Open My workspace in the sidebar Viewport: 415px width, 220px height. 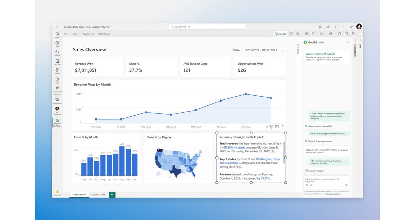pos(57,111)
